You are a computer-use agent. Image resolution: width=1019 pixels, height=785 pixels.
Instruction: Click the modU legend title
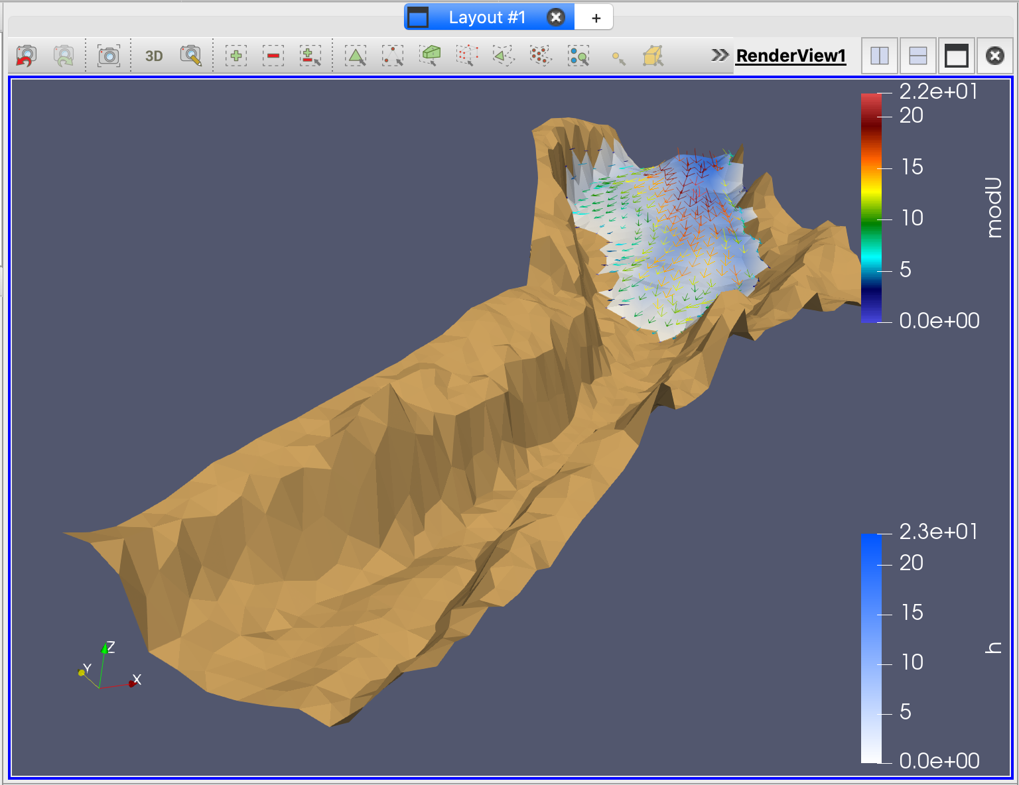click(993, 208)
